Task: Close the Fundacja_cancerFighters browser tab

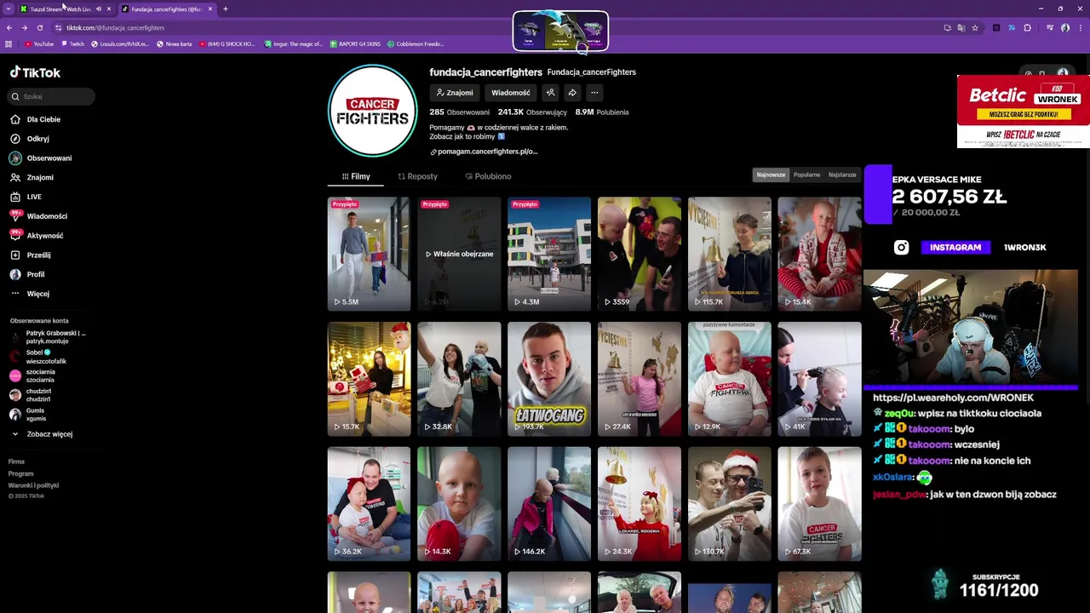Action: click(209, 9)
